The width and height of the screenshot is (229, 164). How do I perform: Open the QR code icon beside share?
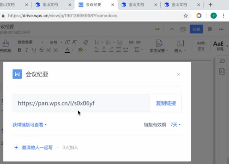point(210,29)
